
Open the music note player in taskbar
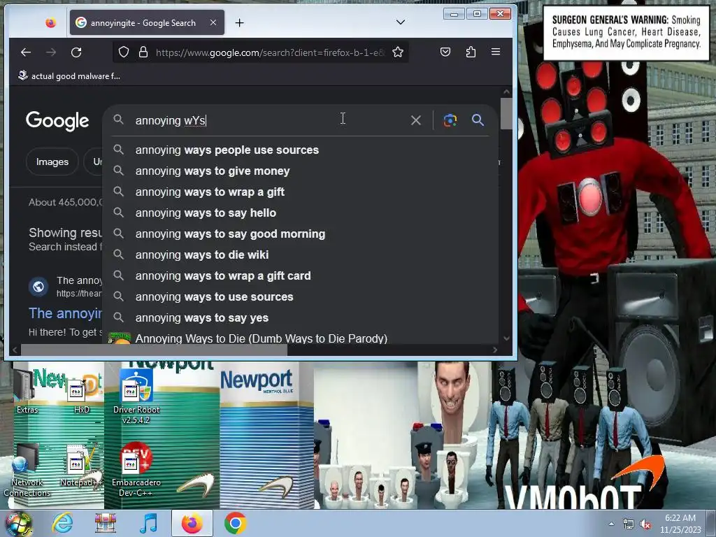(x=148, y=523)
